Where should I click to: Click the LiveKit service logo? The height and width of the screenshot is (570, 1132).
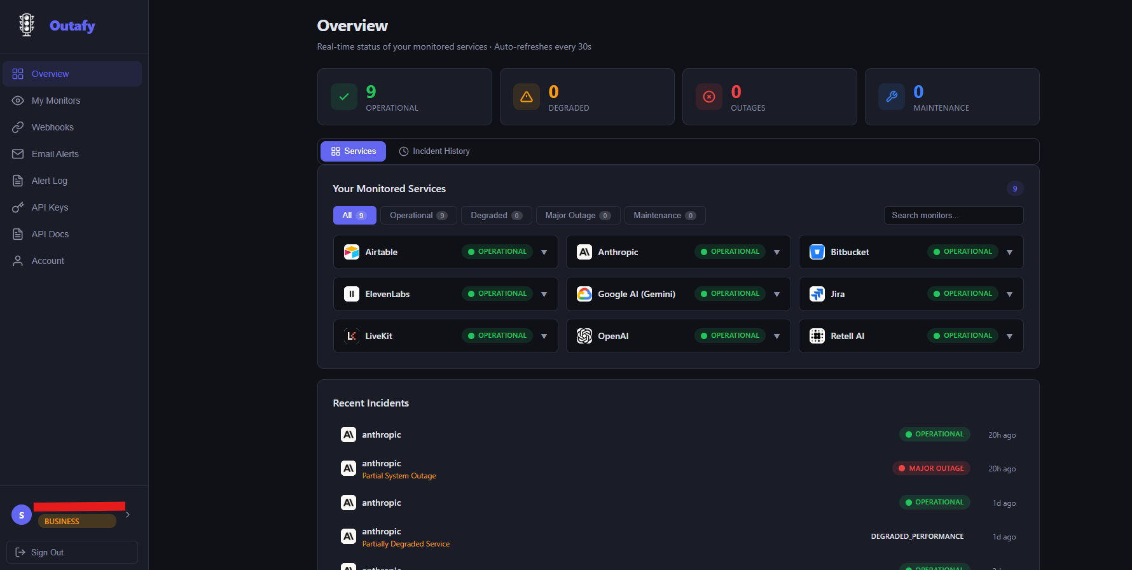click(x=352, y=336)
